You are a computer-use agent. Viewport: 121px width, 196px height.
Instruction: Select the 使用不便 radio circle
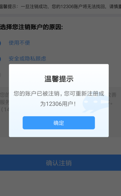pyautogui.click(x=0, y=43)
